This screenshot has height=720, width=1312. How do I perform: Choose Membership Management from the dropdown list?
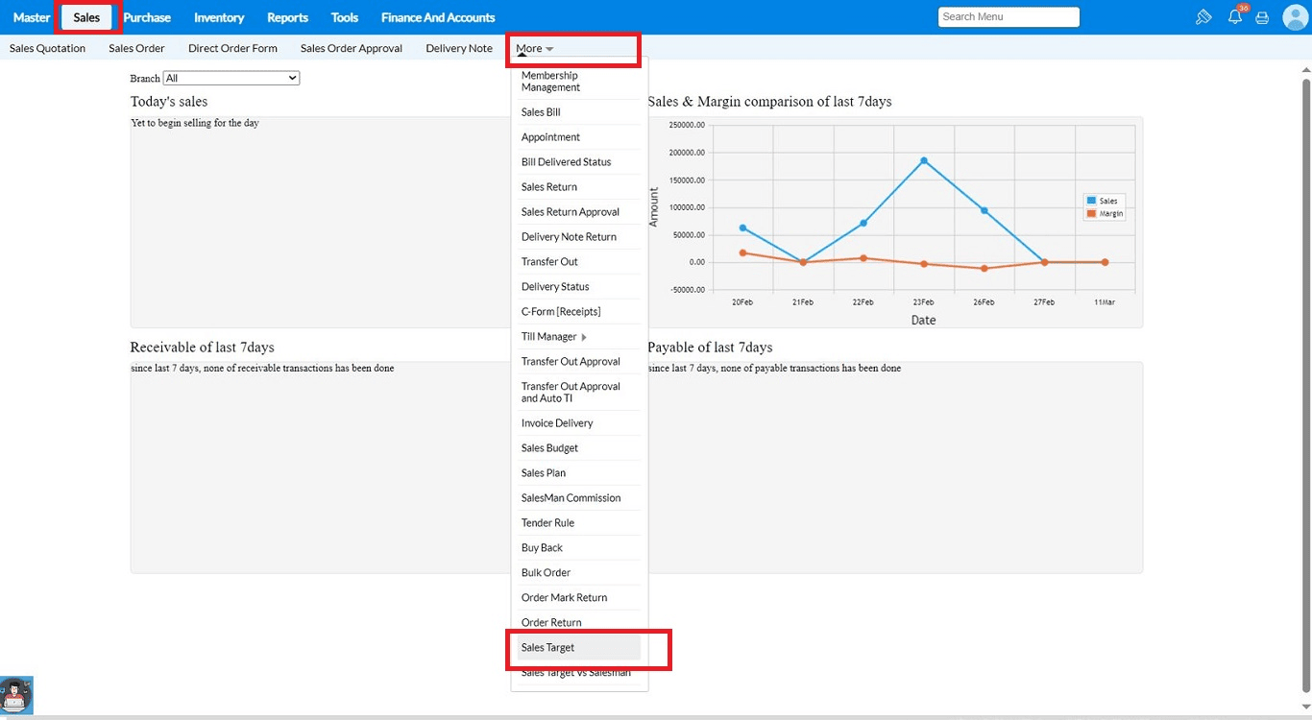pos(550,82)
